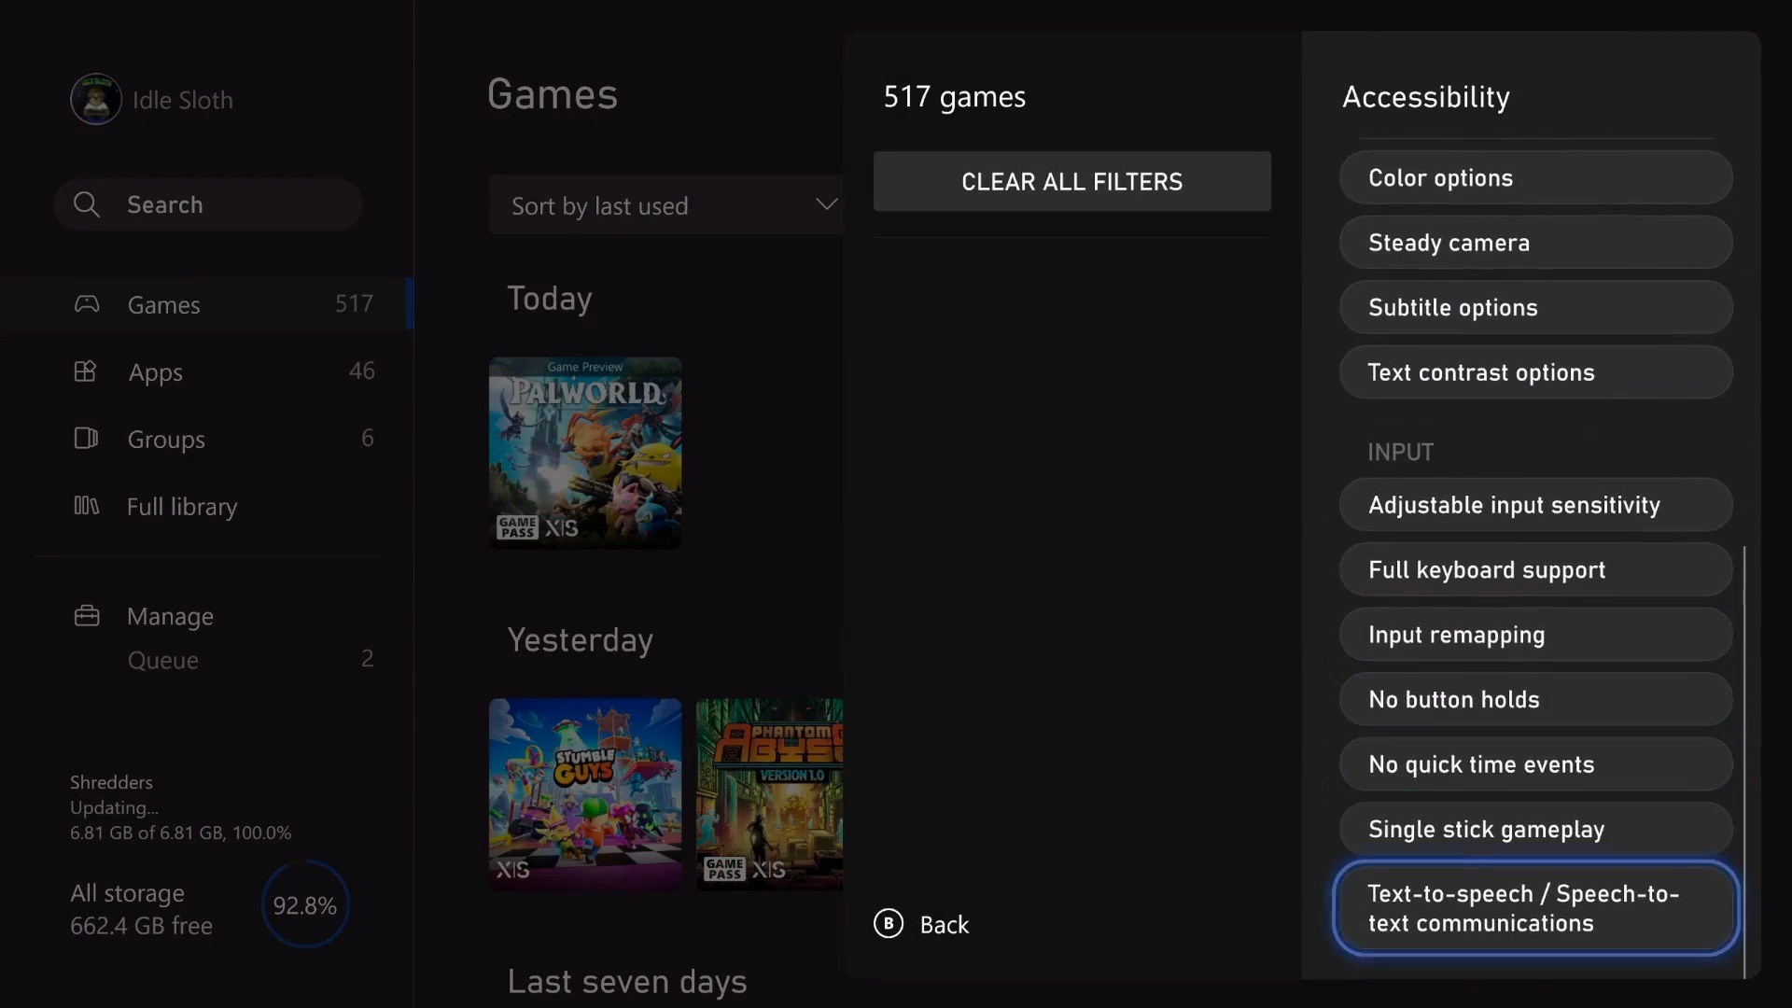Click the Games controller icon
This screenshot has width=1792, height=1008.
(87, 304)
